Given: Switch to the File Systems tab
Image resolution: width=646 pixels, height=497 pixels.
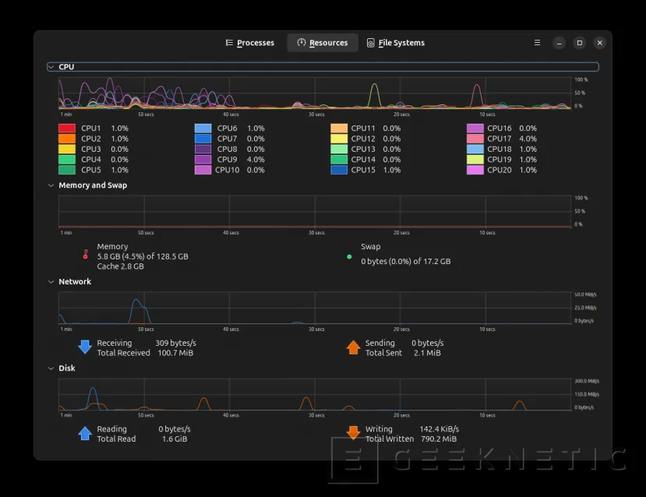Looking at the screenshot, I should (x=395, y=43).
